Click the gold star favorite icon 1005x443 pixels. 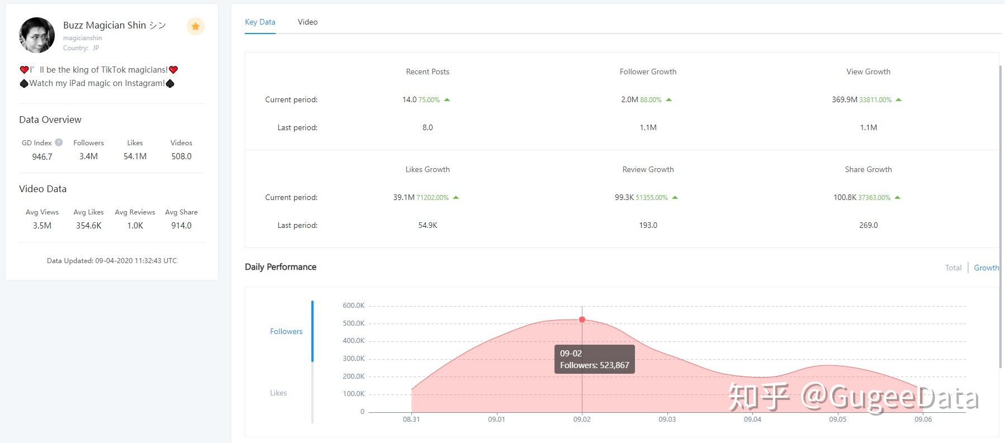pyautogui.click(x=196, y=26)
